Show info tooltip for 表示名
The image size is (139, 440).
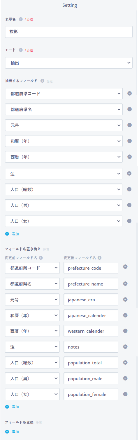21,19
